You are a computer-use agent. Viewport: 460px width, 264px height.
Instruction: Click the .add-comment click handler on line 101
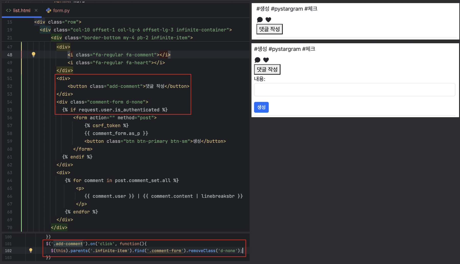tap(96, 244)
